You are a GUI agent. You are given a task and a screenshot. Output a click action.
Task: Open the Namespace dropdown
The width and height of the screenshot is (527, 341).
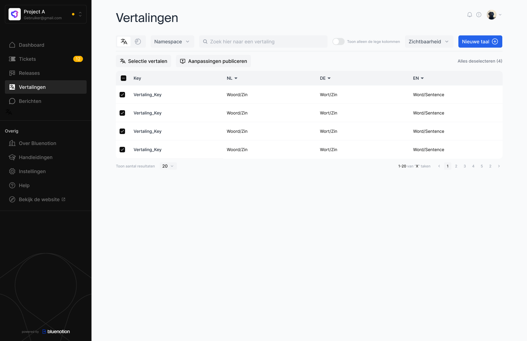coord(172,42)
